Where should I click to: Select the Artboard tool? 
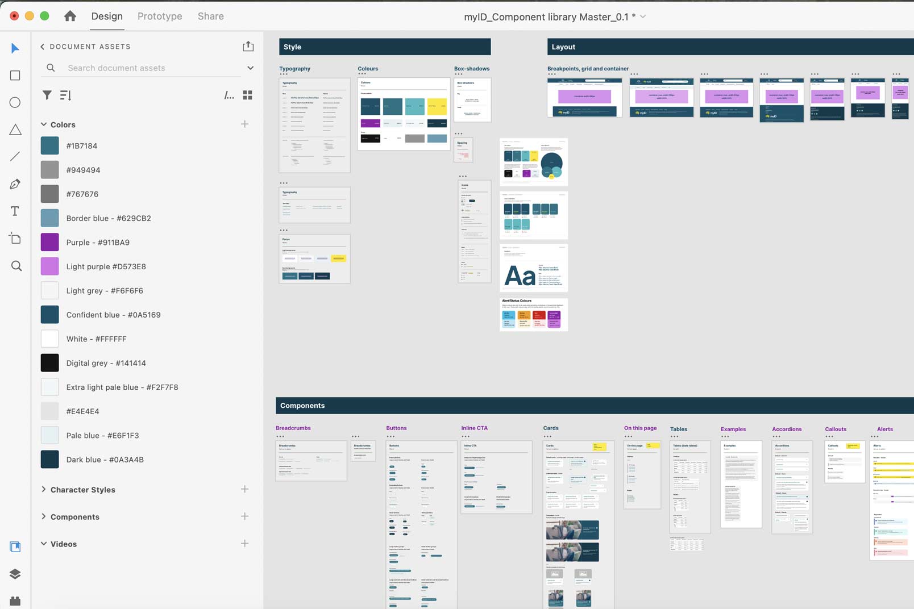pos(15,238)
